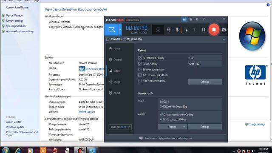Image resolution: width=272 pixels, height=153 pixels.
Task: Click the clock scheduler icon in Bandicam title bar
Action: (x=197, y=19)
